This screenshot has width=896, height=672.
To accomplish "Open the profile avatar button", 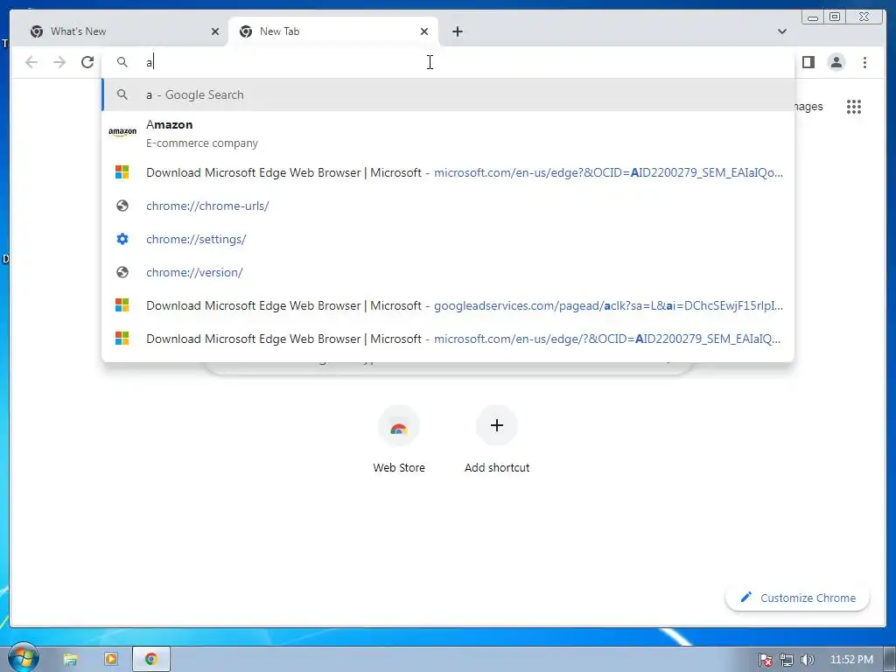I will coord(836,62).
